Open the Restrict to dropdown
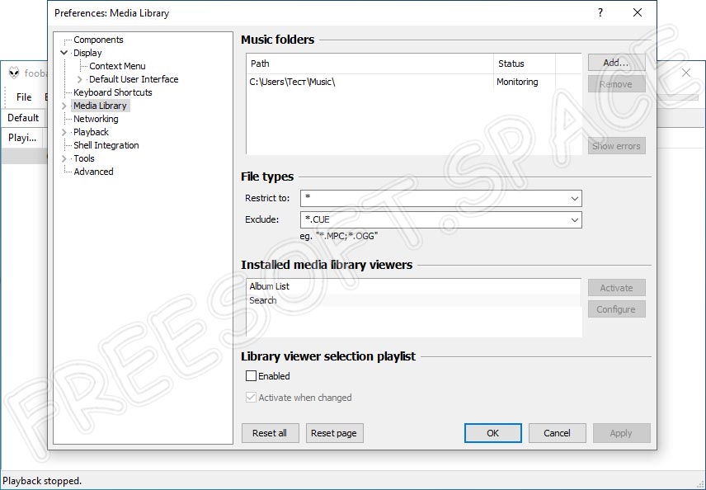The image size is (706, 490). [574, 199]
